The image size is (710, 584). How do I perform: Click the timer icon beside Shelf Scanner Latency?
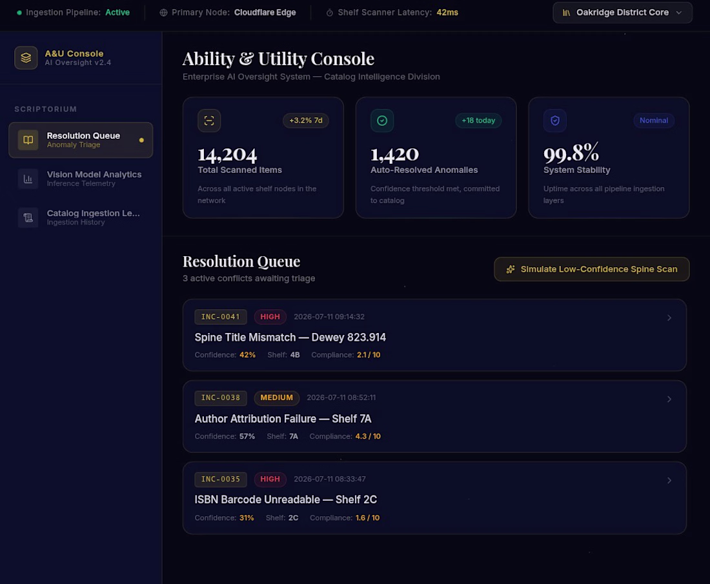point(330,13)
